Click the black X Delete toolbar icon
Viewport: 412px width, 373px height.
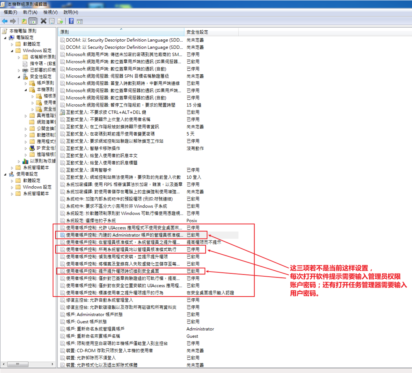tap(44, 21)
